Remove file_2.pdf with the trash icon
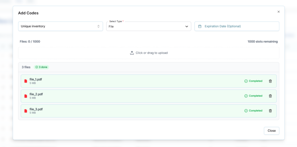This screenshot has height=147, width=297. coord(270,96)
